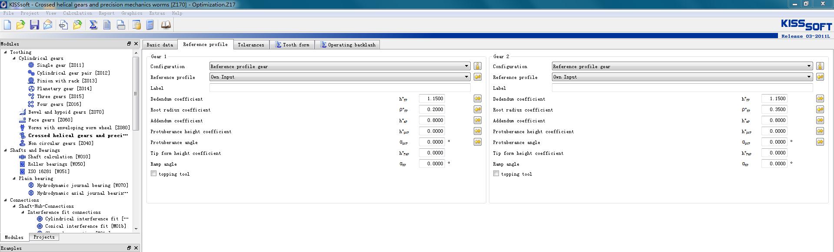Click sizing button for Gear 2 Root radius coefficient
Image resolution: width=834 pixels, height=252 pixels.
point(820,109)
